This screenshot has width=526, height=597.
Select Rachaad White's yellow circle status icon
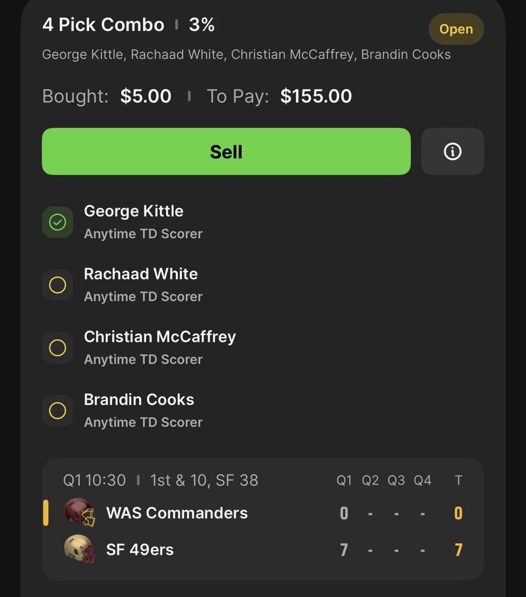pyautogui.click(x=58, y=285)
